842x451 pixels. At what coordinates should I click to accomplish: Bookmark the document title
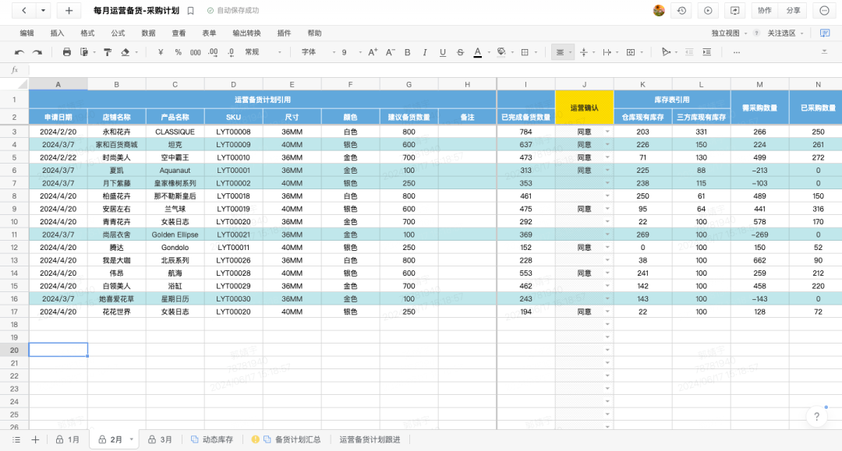click(x=191, y=11)
